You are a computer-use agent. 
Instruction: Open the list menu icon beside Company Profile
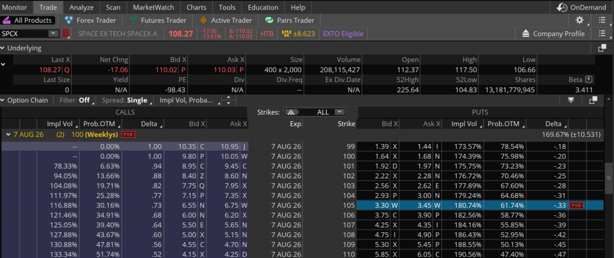pyautogui.click(x=602, y=33)
